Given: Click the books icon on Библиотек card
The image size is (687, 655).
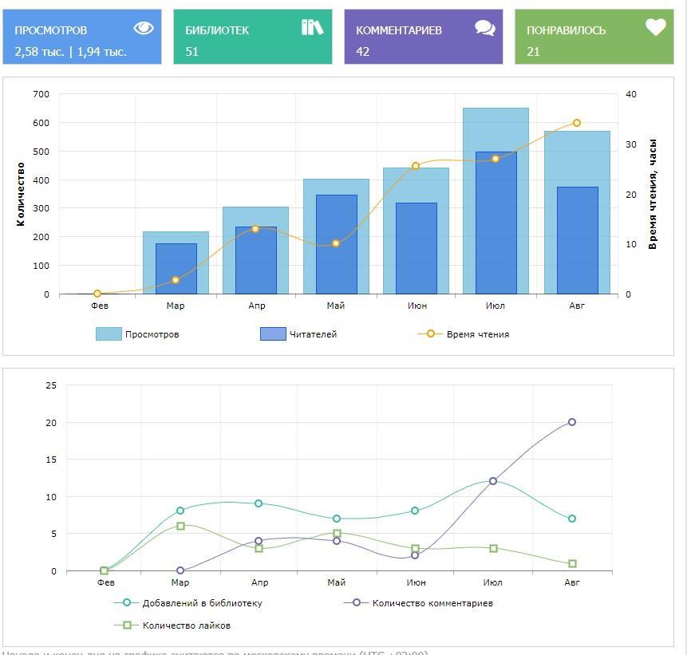Looking at the screenshot, I should coord(312,28).
